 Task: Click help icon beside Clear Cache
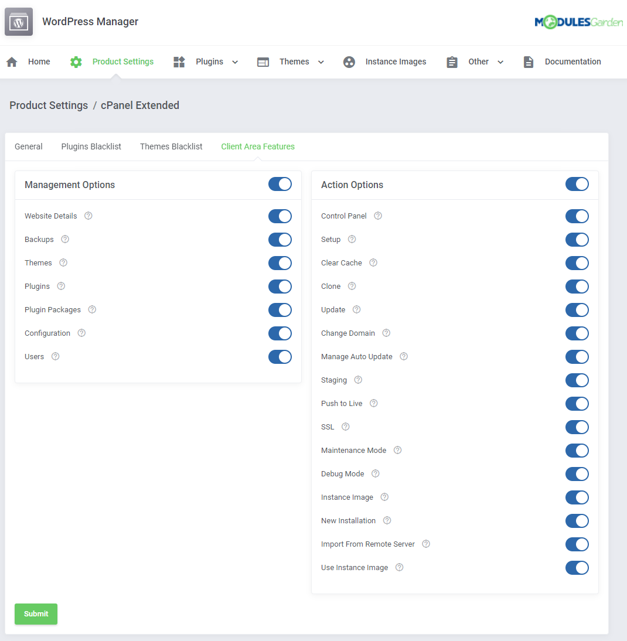[x=373, y=262]
